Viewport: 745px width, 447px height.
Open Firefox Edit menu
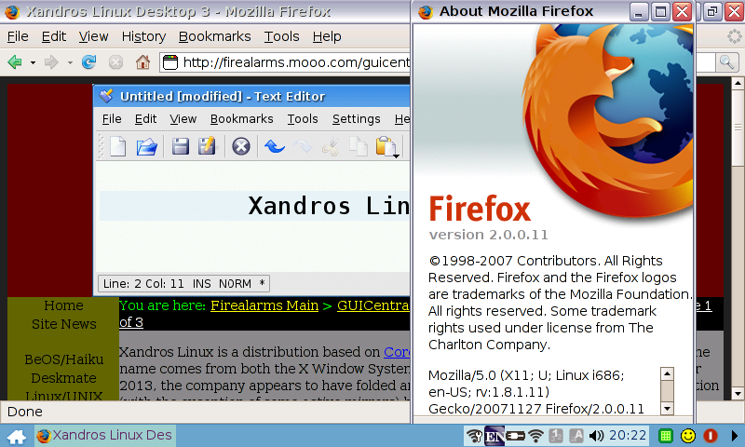pyautogui.click(x=54, y=36)
